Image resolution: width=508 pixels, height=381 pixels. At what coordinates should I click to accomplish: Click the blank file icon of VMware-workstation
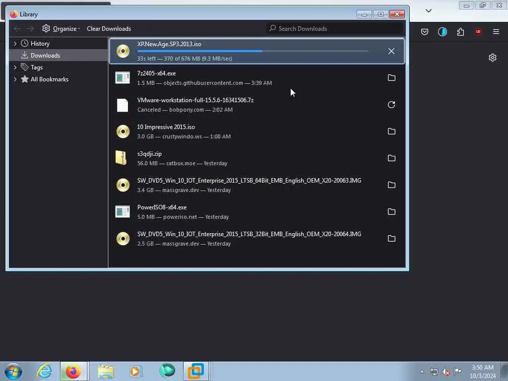click(x=123, y=105)
